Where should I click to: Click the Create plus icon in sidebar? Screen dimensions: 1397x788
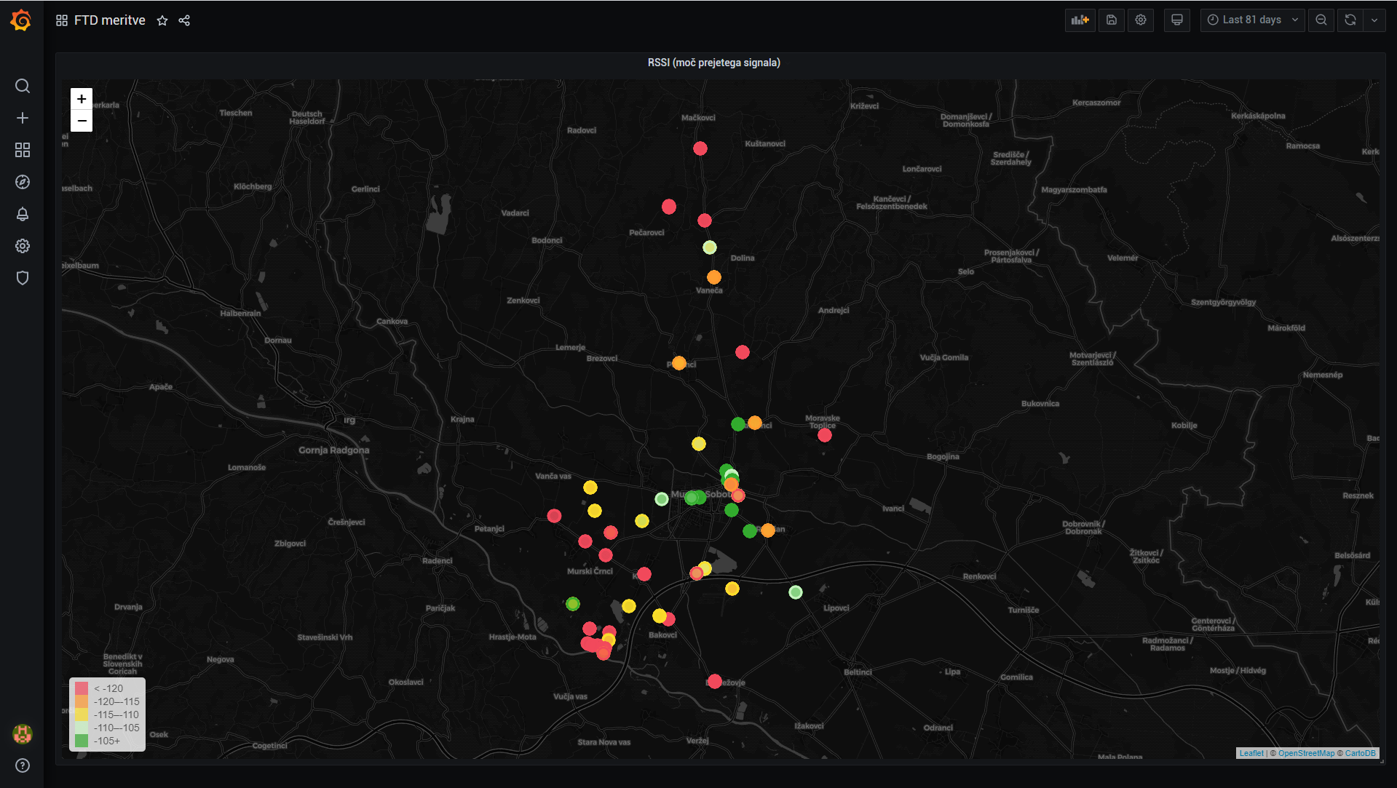[x=23, y=118]
